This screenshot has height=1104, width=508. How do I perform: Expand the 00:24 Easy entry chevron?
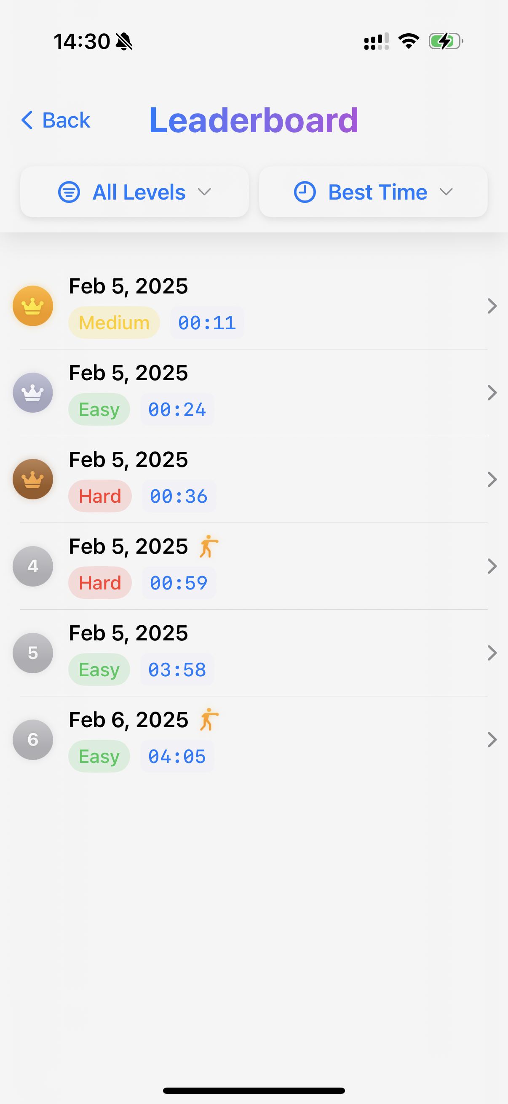[x=492, y=392]
